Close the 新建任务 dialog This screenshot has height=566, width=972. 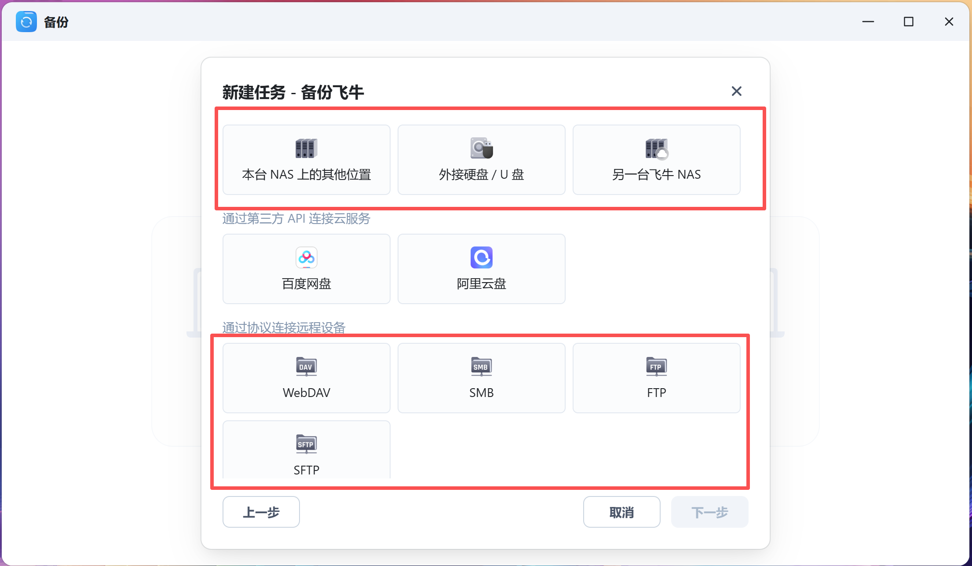(736, 91)
